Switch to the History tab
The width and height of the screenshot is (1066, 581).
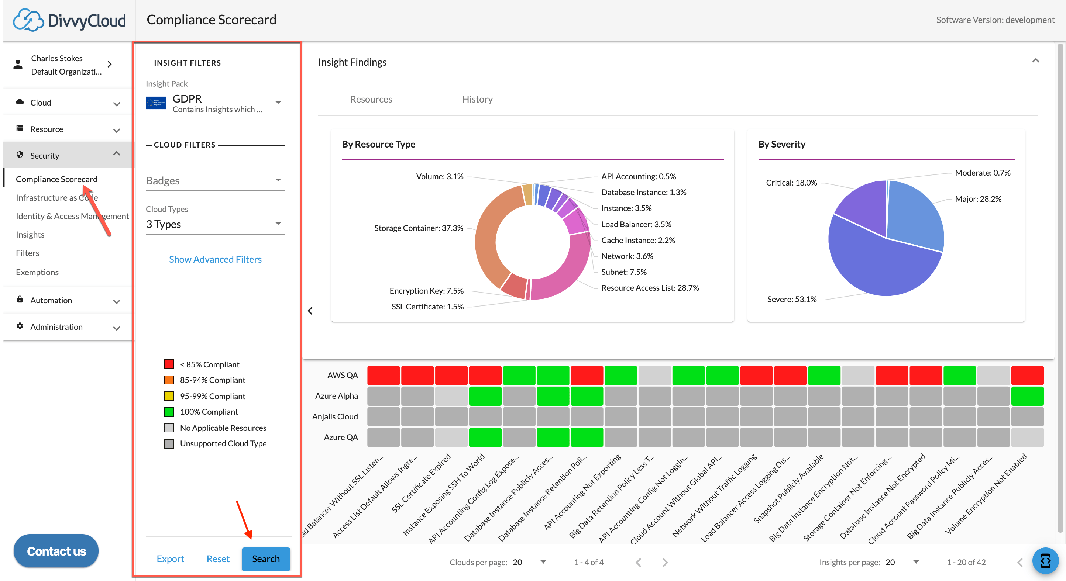477,99
